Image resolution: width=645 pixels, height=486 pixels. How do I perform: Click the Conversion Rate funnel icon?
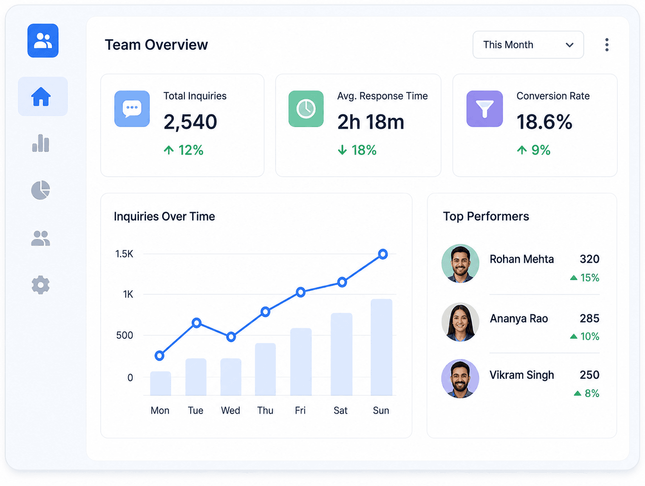(485, 109)
